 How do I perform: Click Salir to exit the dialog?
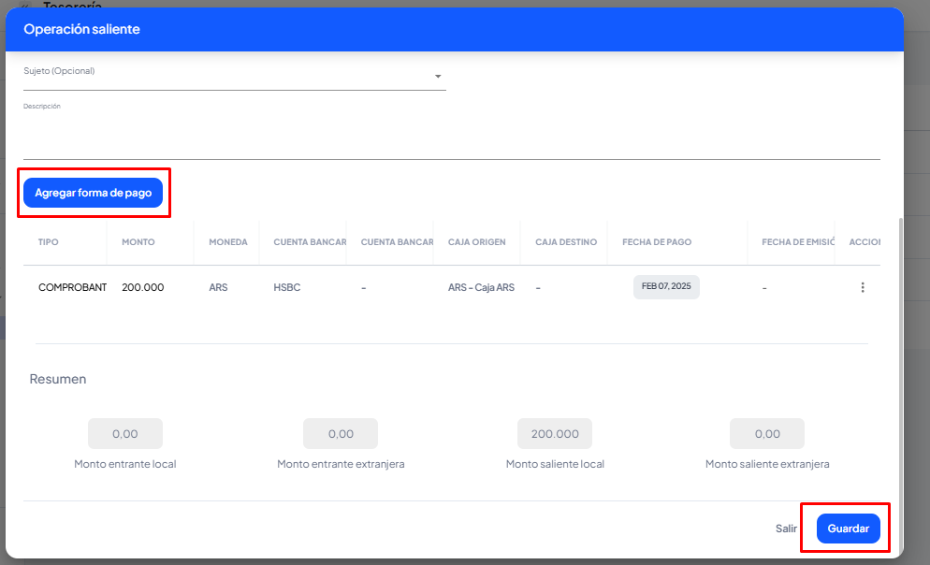786,529
